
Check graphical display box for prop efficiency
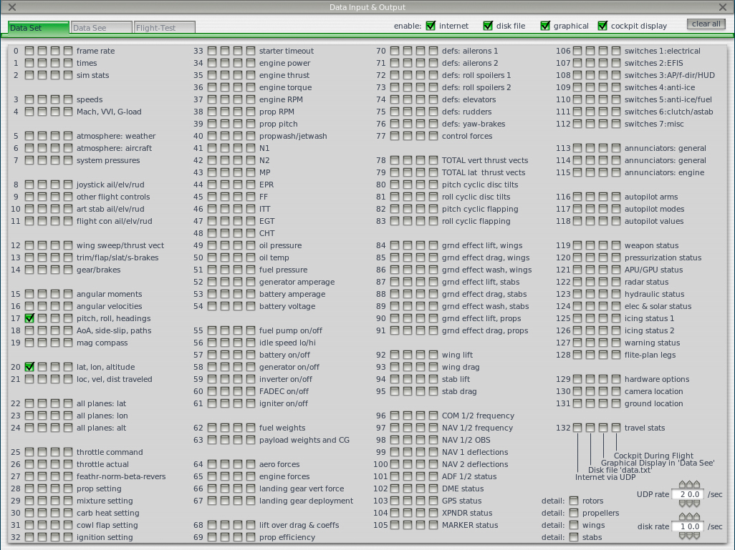point(238,537)
